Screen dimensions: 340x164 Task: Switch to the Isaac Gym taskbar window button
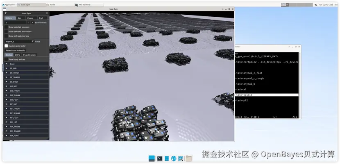click(x=32, y=4)
